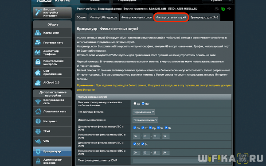Click the weekend end minute field
Image resolution: width=266 pixels, height=166 pixels.
coord(166,152)
